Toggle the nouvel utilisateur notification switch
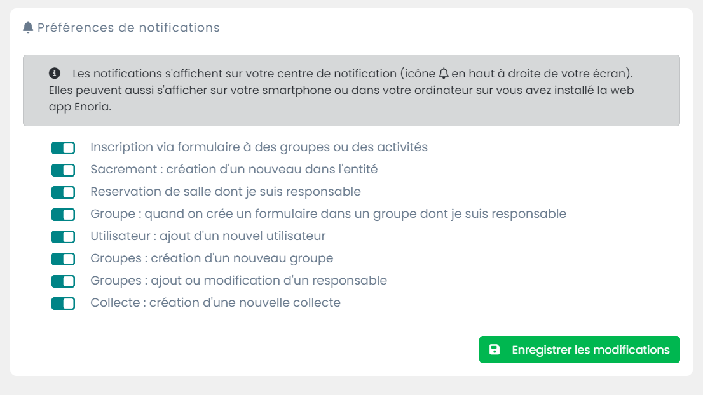703x395 pixels. pyautogui.click(x=63, y=237)
